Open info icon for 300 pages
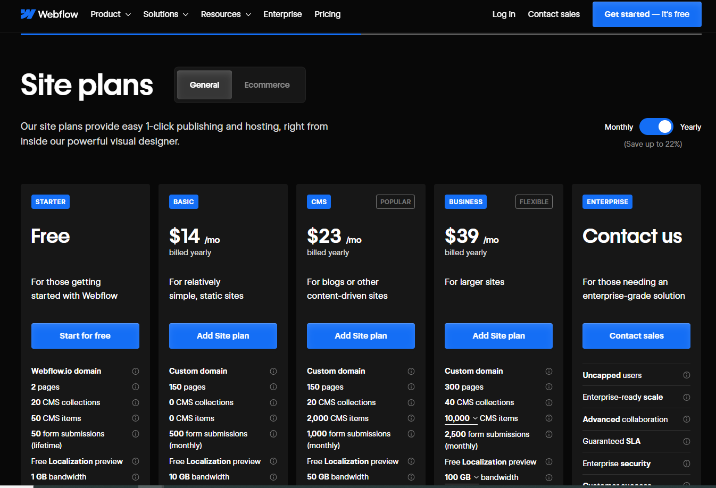This screenshot has width=716, height=488. pyautogui.click(x=549, y=386)
